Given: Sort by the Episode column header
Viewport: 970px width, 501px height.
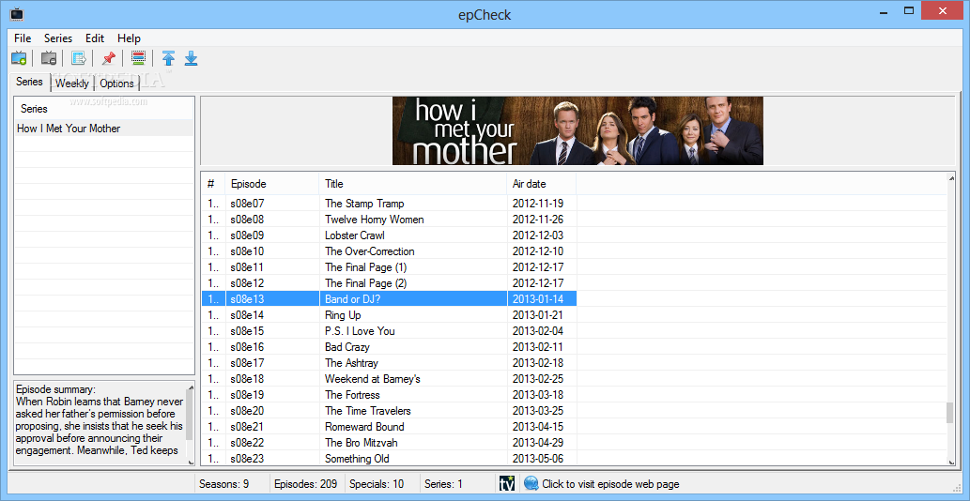Looking at the screenshot, I should [x=272, y=184].
